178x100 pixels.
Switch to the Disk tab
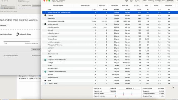pos(164,1)
